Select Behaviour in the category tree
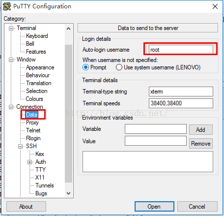The image size is (224, 216). 38,75
